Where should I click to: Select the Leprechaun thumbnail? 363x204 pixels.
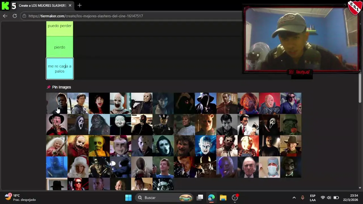coord(99,167)
